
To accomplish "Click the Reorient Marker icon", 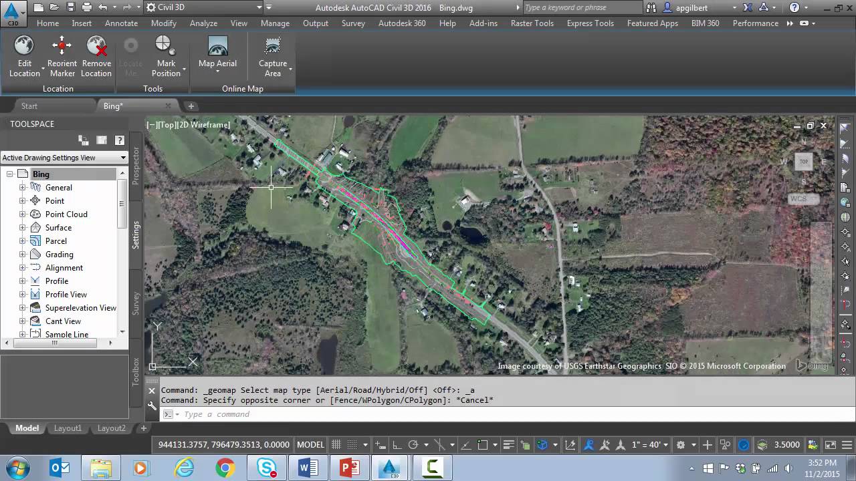I will click(62, 45).
